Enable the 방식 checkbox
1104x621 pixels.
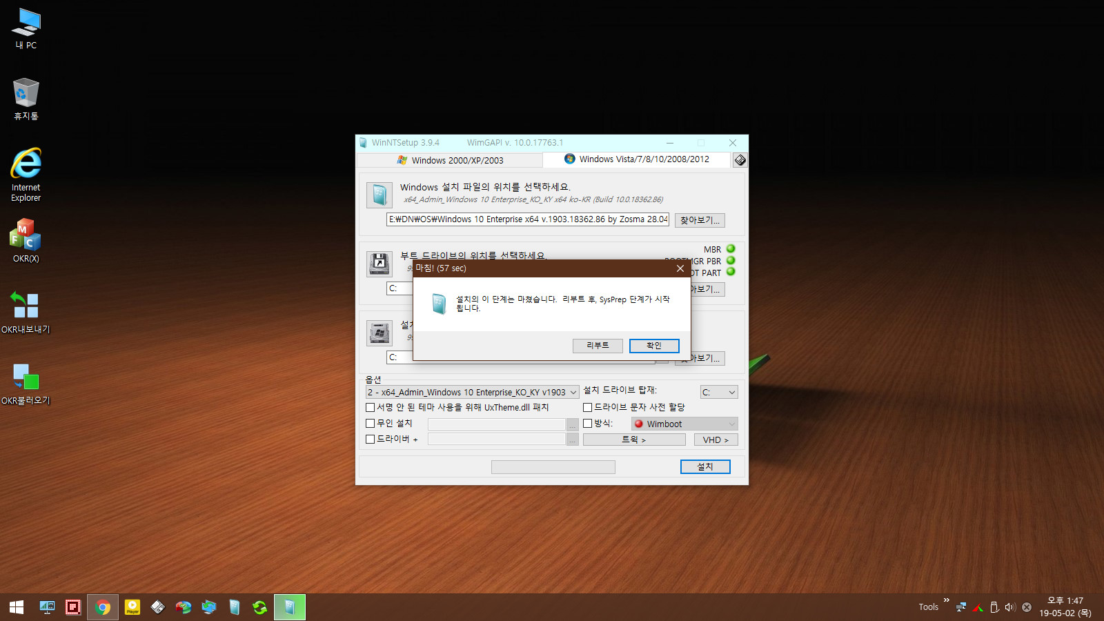(587, 423)
